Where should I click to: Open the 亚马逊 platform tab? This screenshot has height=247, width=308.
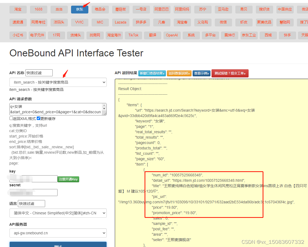coord(223,9)
